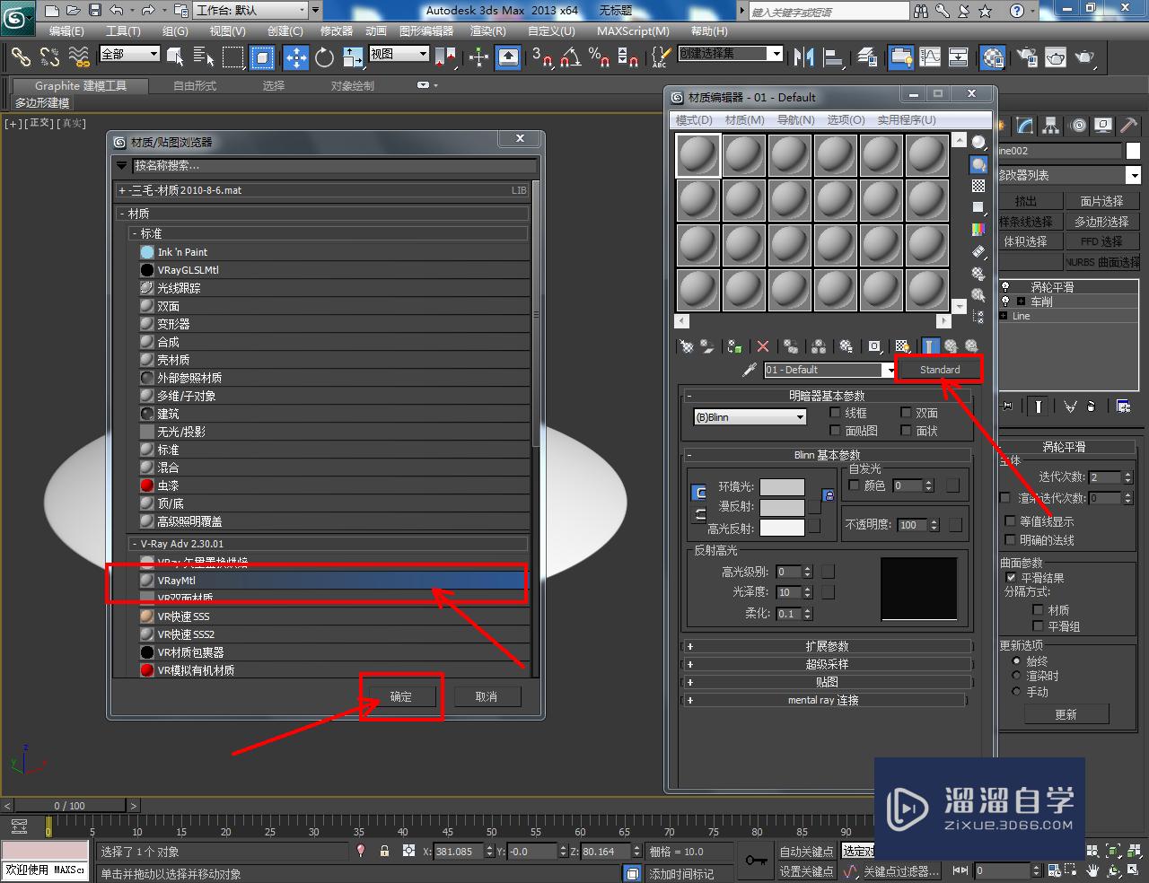Enable the 双面 (2-Sided) checkbox
1149x883 pixels.
point(906,413)
